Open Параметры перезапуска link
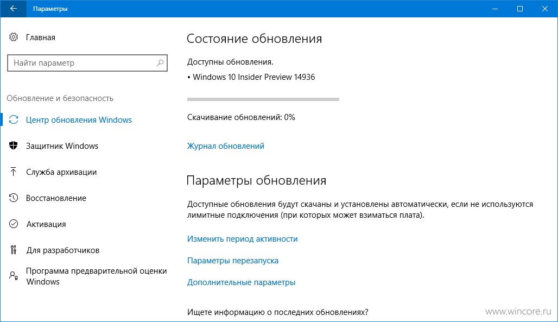 click(x=233, y=261)
